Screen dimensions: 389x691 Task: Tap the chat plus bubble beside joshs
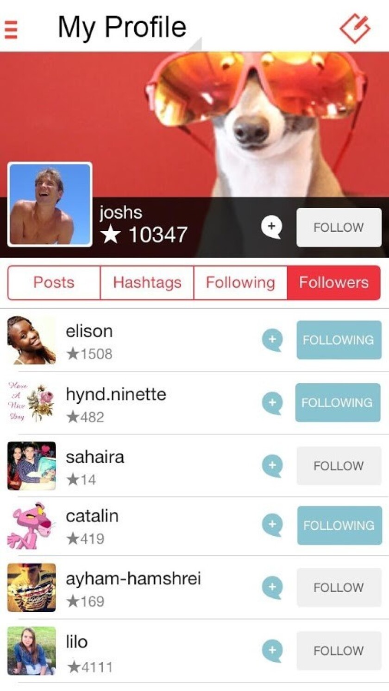[271, 227]
